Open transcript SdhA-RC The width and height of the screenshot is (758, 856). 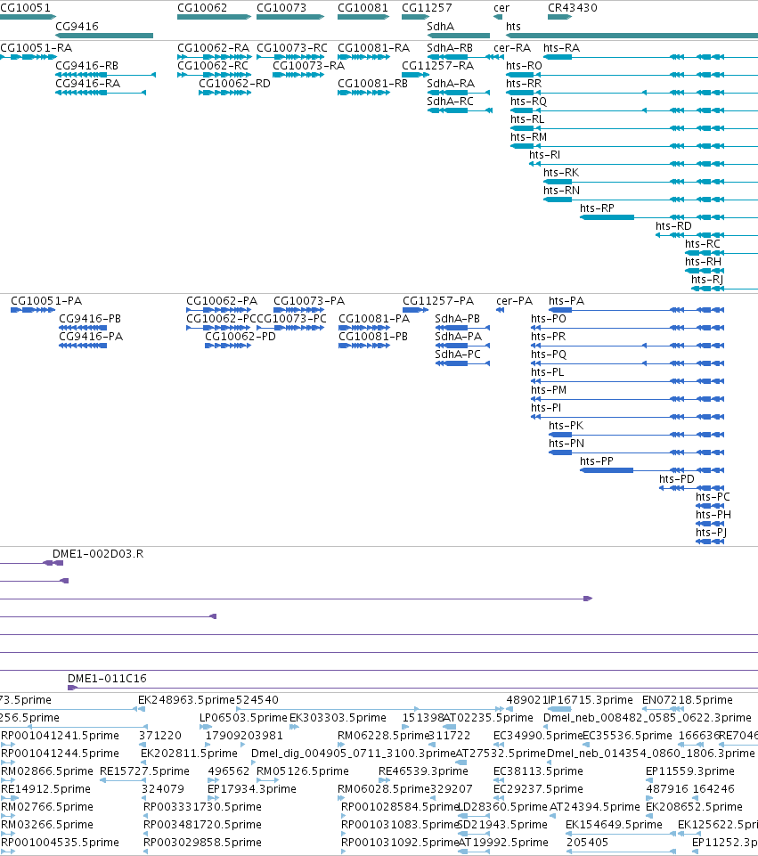(460, 110)
